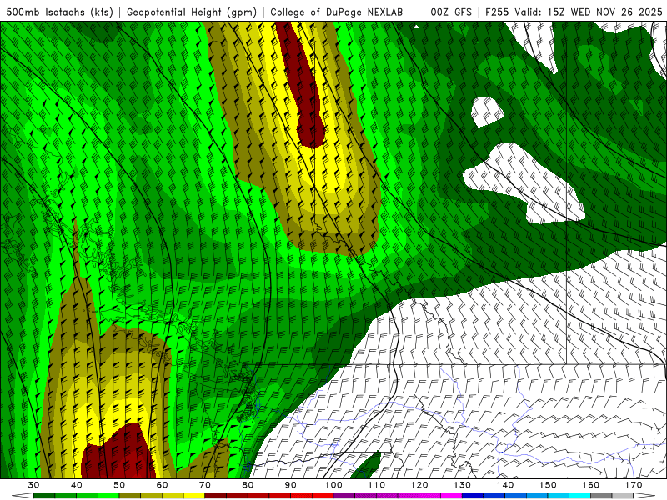This screenshot has height=500, width=667.
Task: Select the dark maroon 70-75 kt swatch
Action: (216, 496)
